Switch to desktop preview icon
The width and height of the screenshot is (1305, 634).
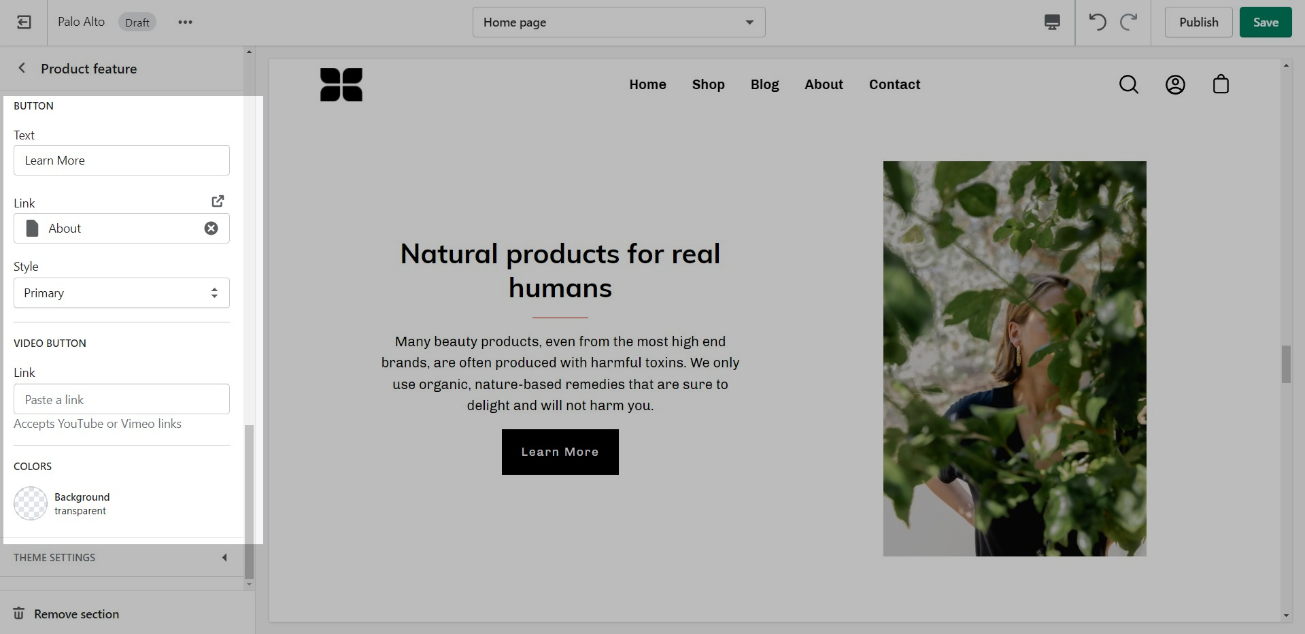pos(1052,22)
